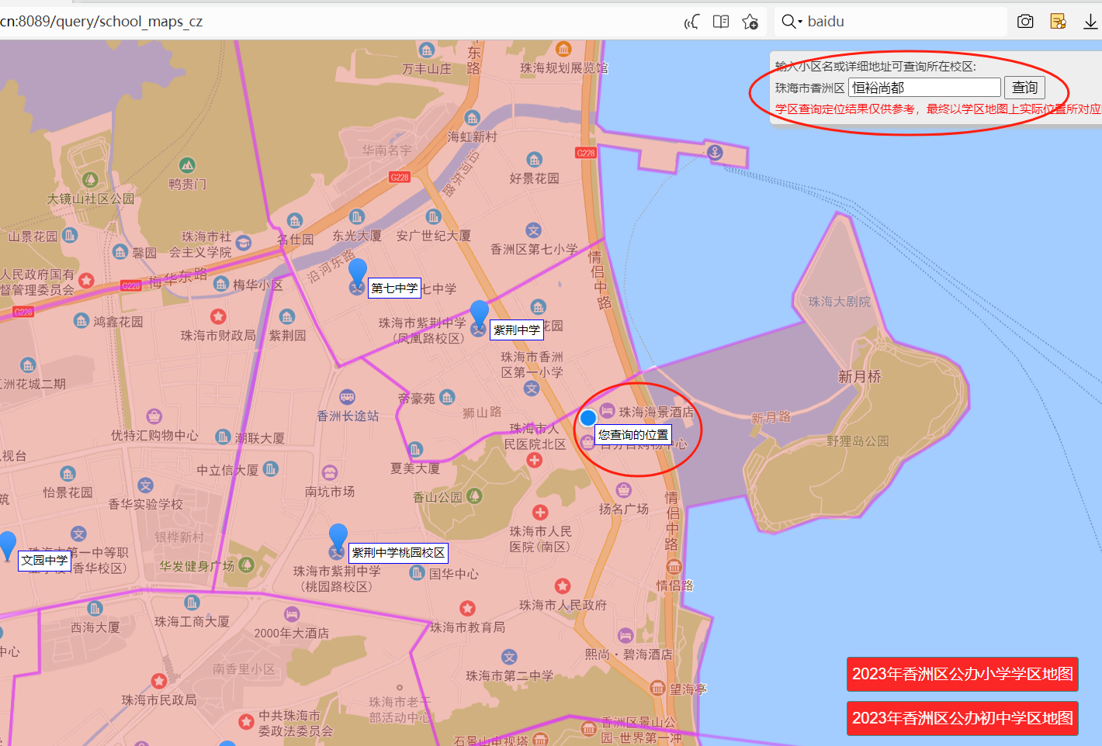Open 2023年香洲区公办小学学区地图
This screenshot has width=1102, height=746.
coord(962,674)
